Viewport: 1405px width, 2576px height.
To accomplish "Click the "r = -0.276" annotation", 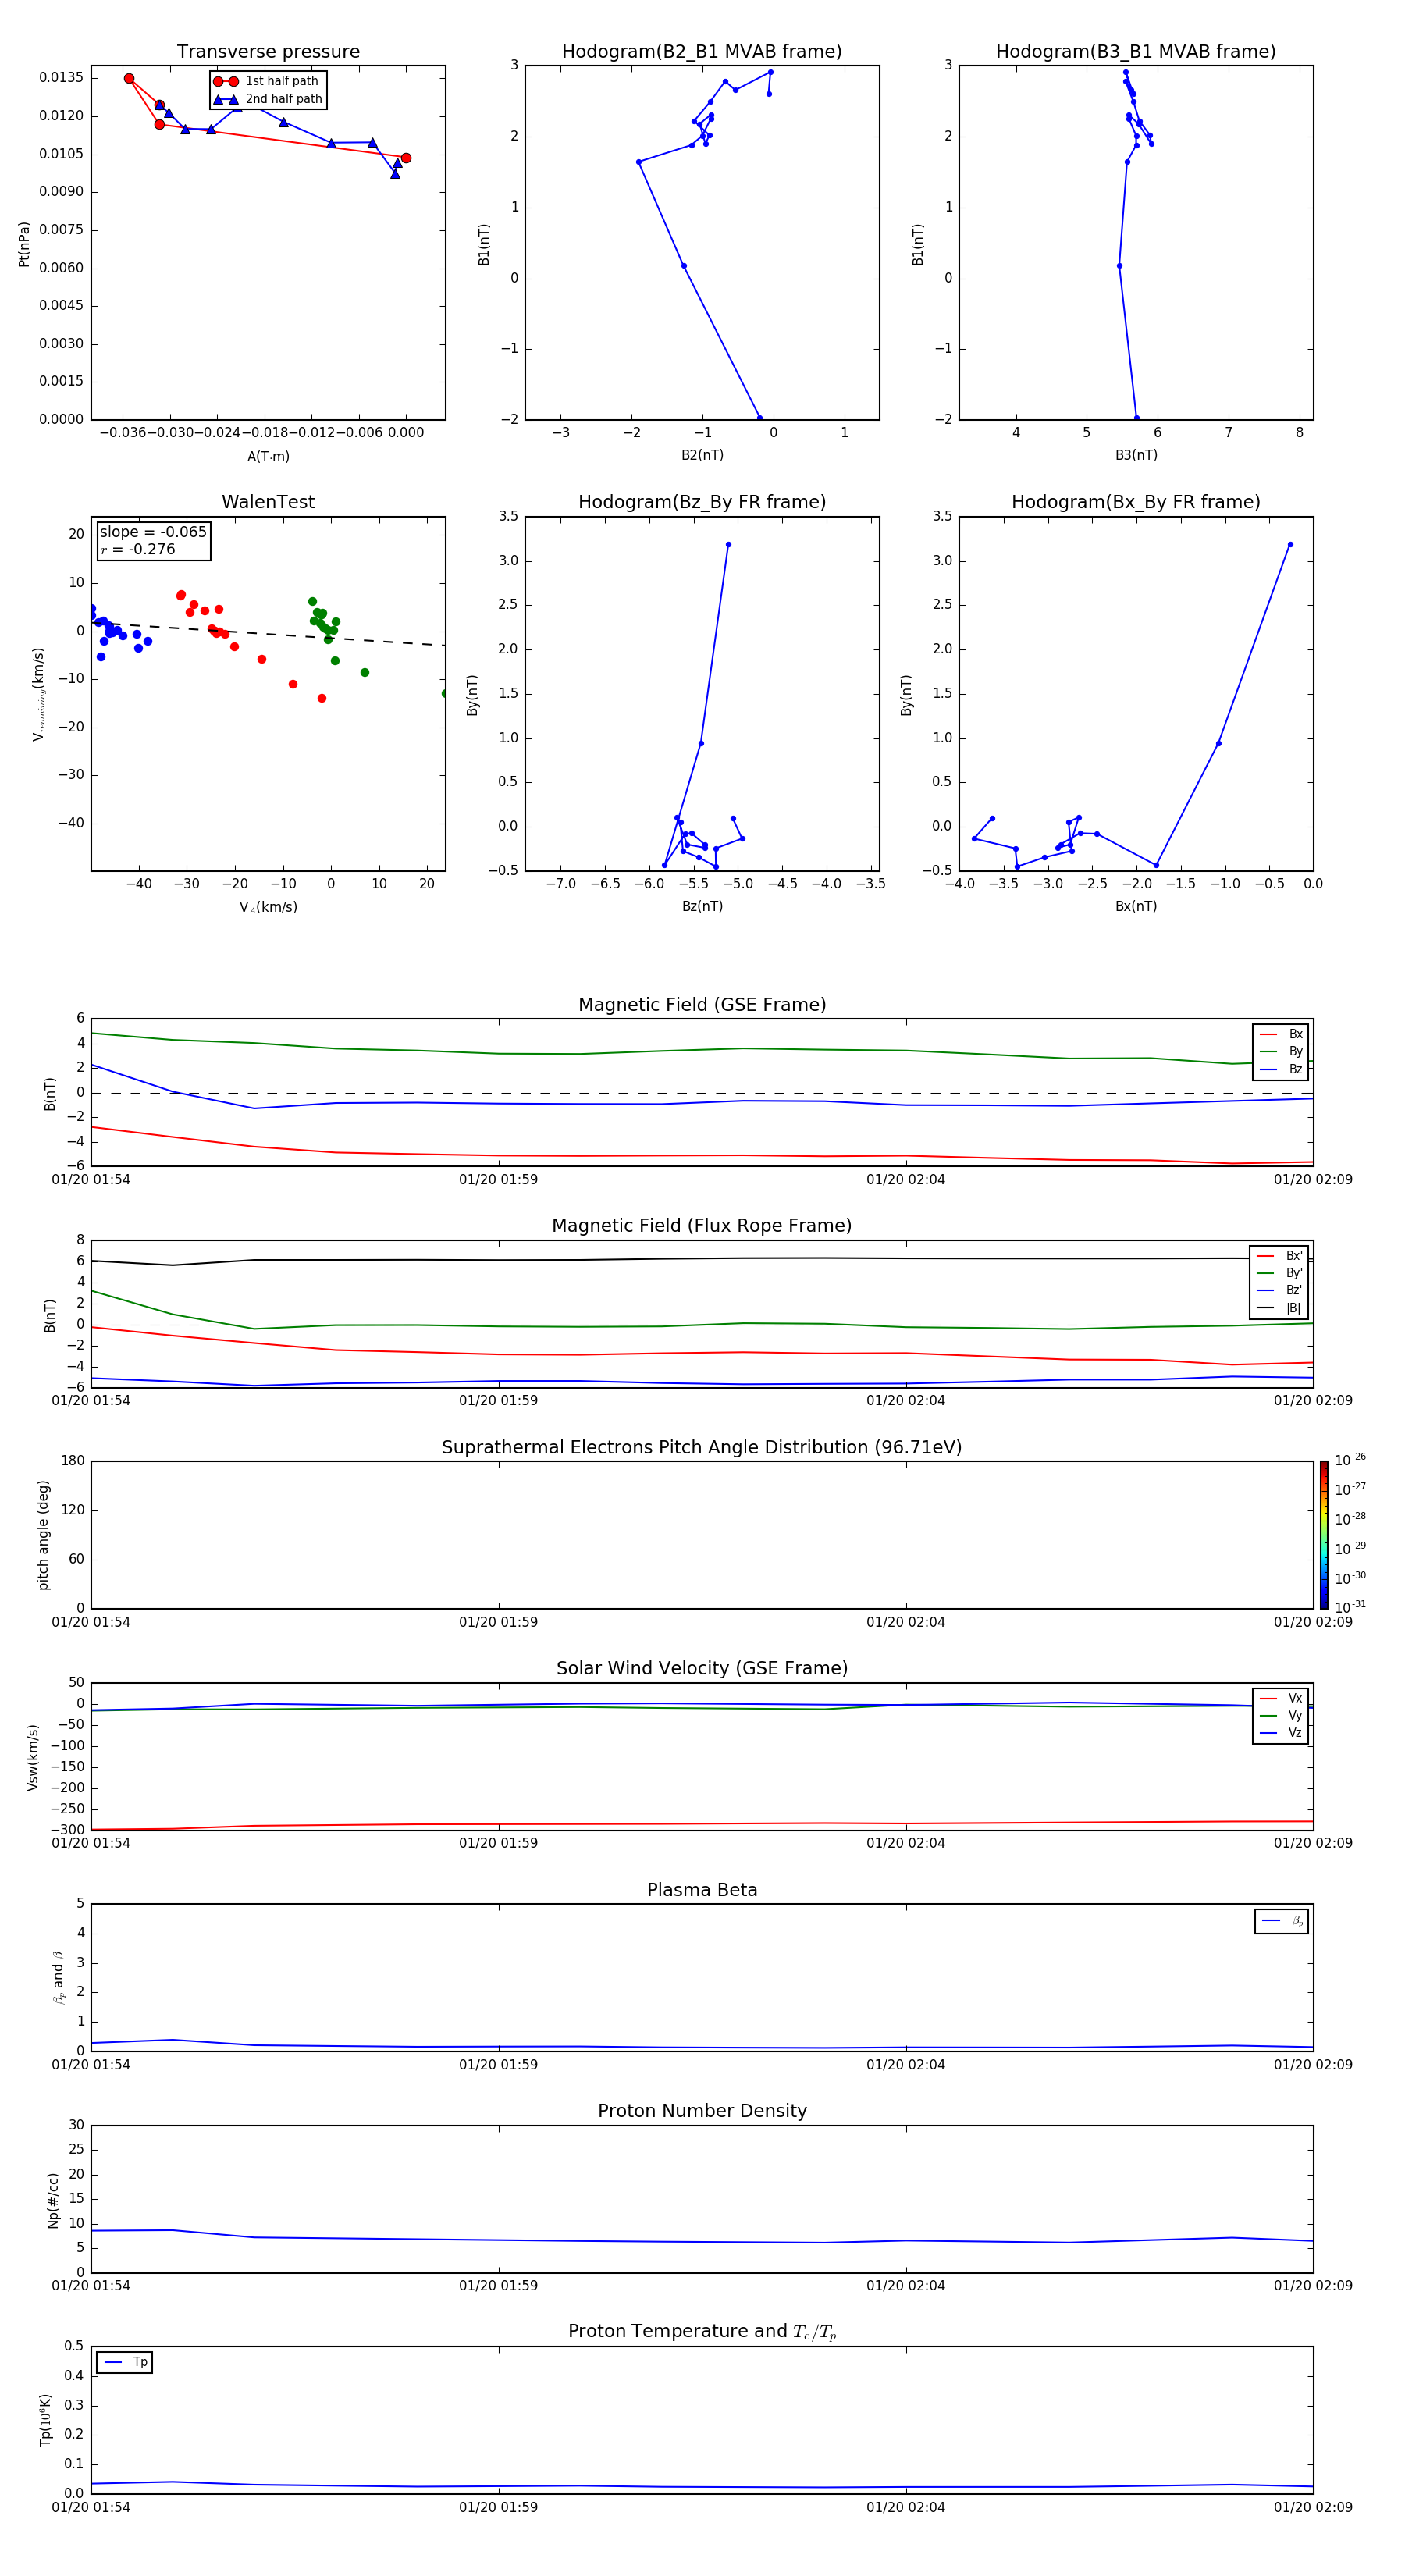I will click(x=138, y=549).
